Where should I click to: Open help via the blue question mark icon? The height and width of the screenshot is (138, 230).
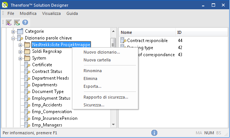25,22
